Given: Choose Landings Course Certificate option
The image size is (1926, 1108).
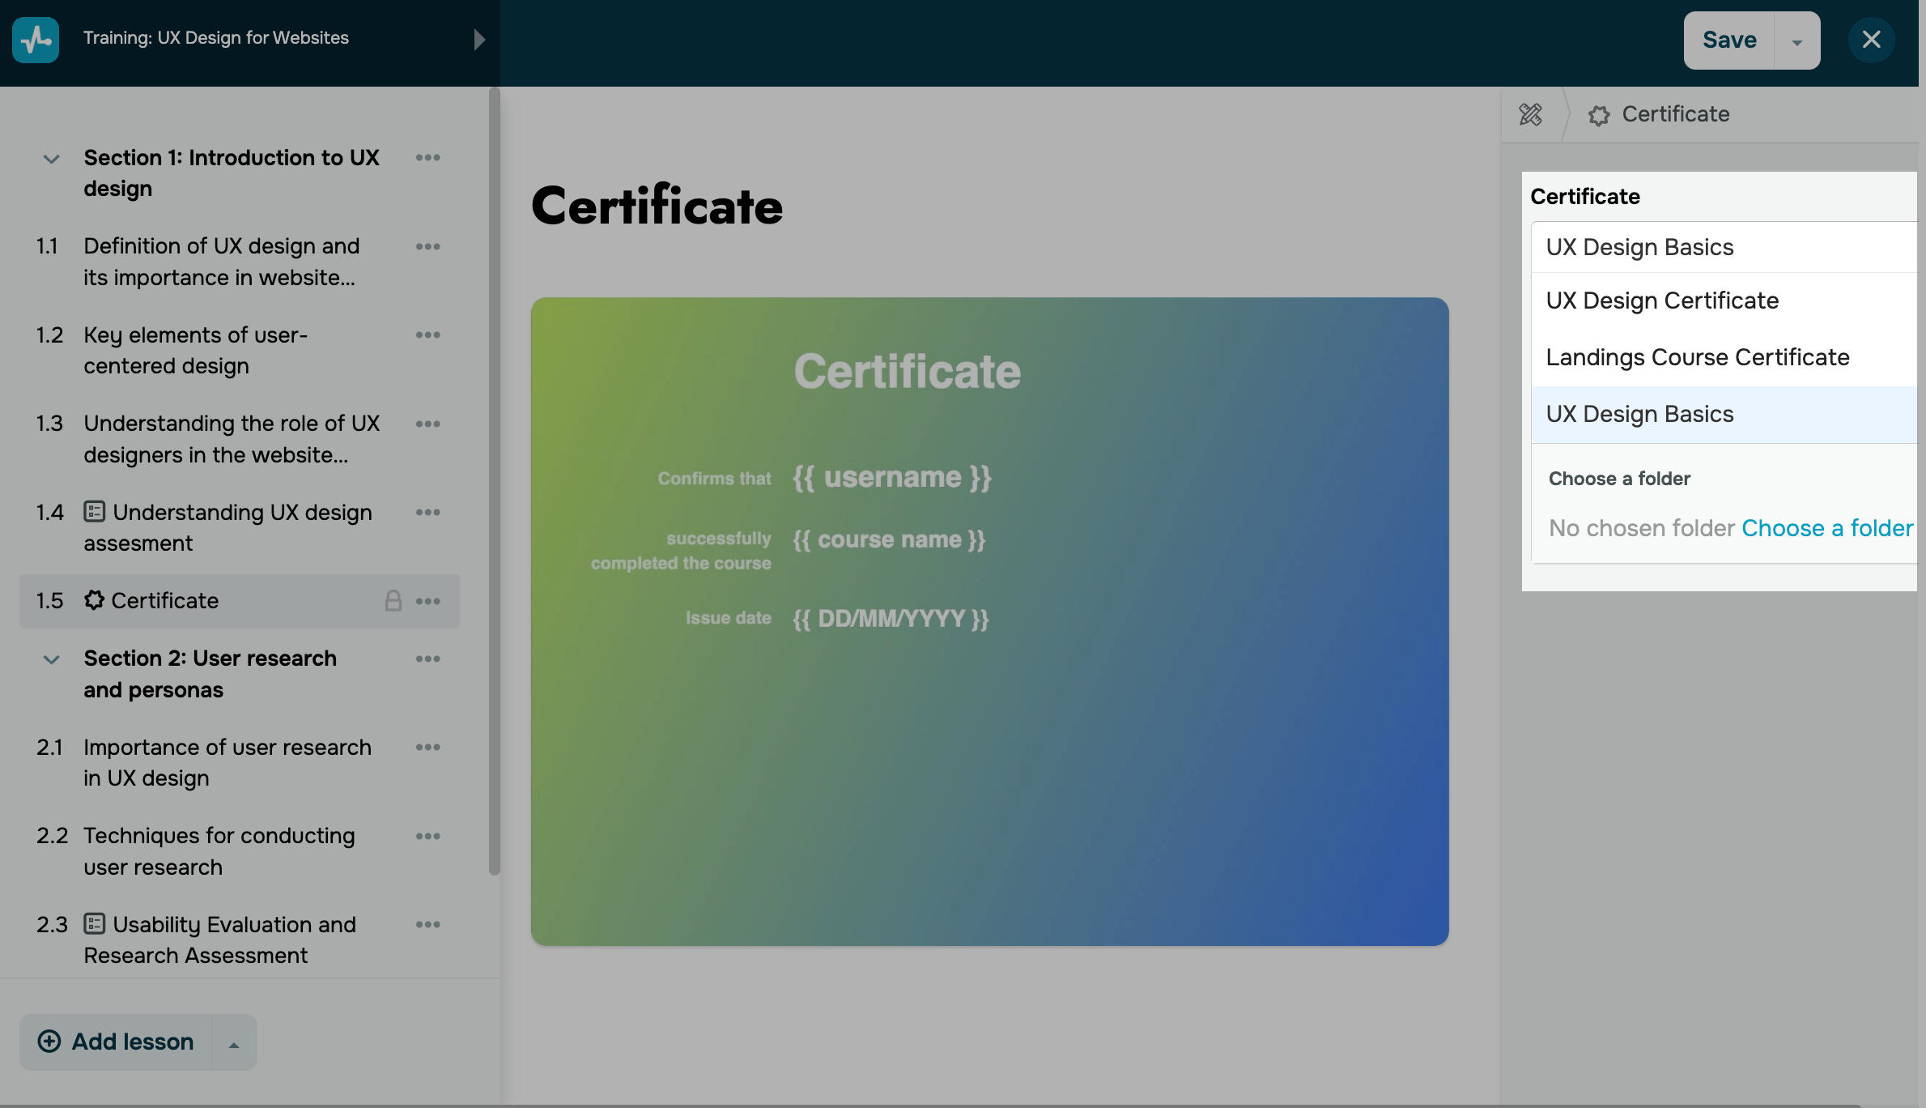Looking at the screenshot, I should [x=1697, y=357].
